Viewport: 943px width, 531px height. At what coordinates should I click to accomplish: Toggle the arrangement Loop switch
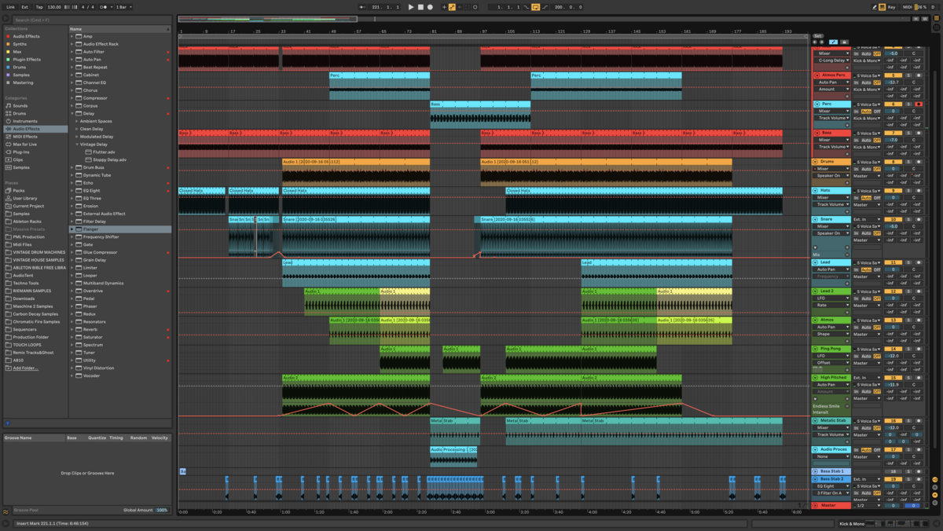pyautogui.click(x=536, y=7)
